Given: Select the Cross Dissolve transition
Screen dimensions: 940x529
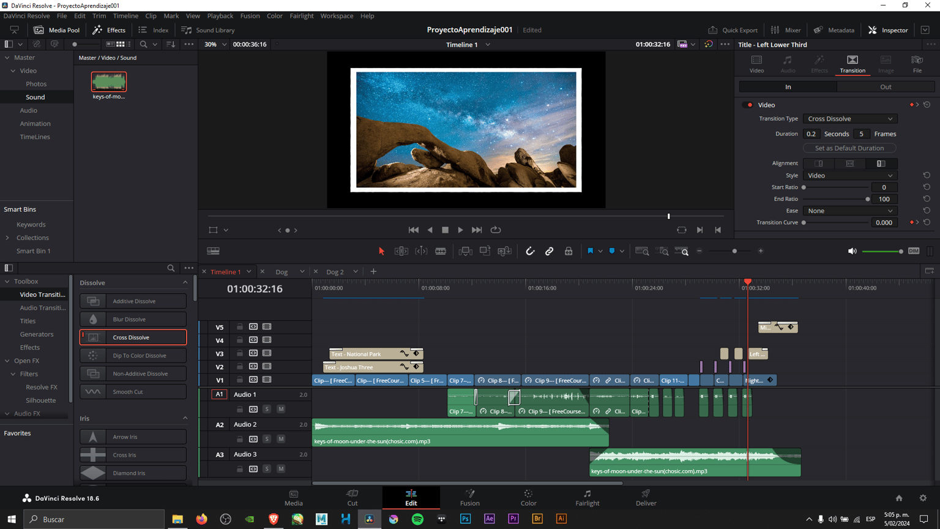Looking at the screenshot, I should click(133, 337).
